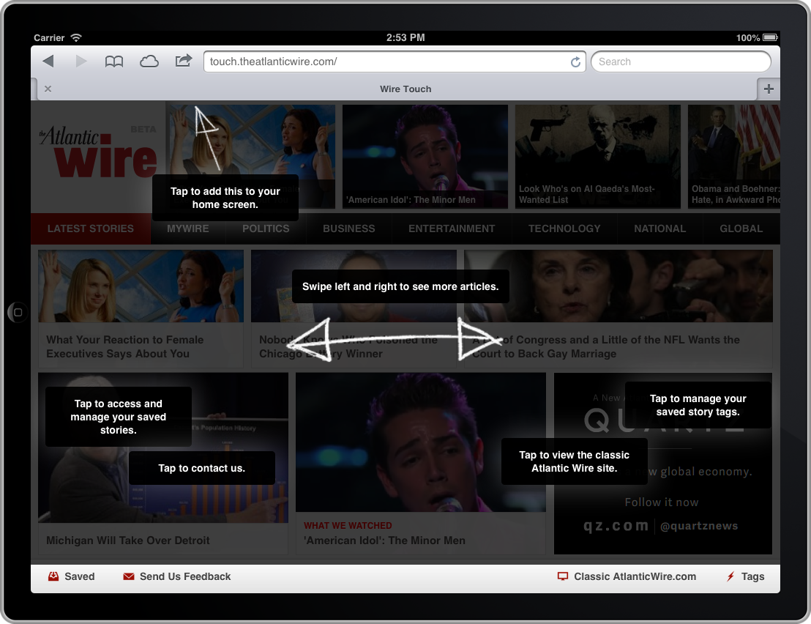Select the Wire Touch tab title

pyautogui.click(x=405, y=89)
